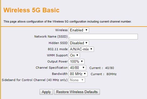
Task: Click the 802.11 mode label
Action: click(x=58, y=49)
